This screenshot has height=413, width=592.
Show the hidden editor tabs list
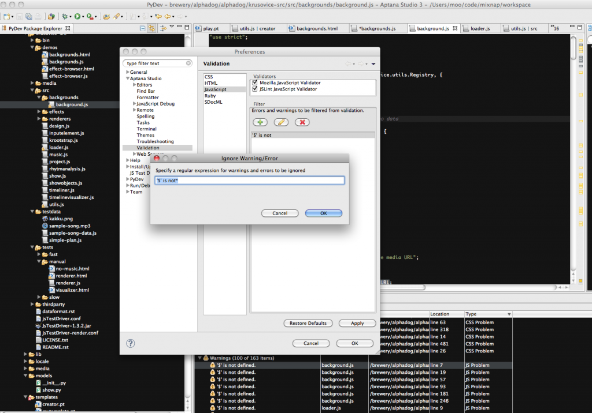tap(554, 28)
